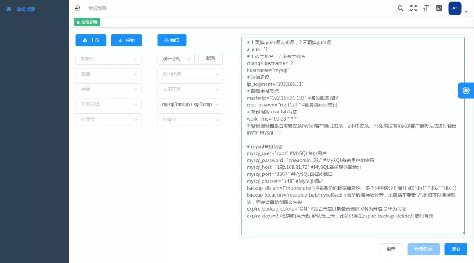Click the text line mysql_port="3307"
Screen dimensions: 474x263
290,174
